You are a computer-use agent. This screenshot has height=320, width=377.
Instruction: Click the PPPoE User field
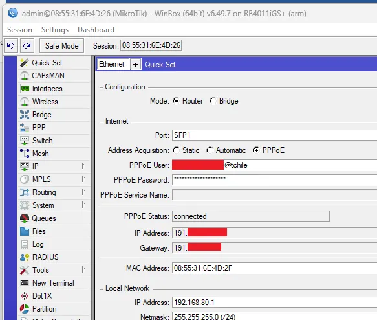tap(274, 165)
